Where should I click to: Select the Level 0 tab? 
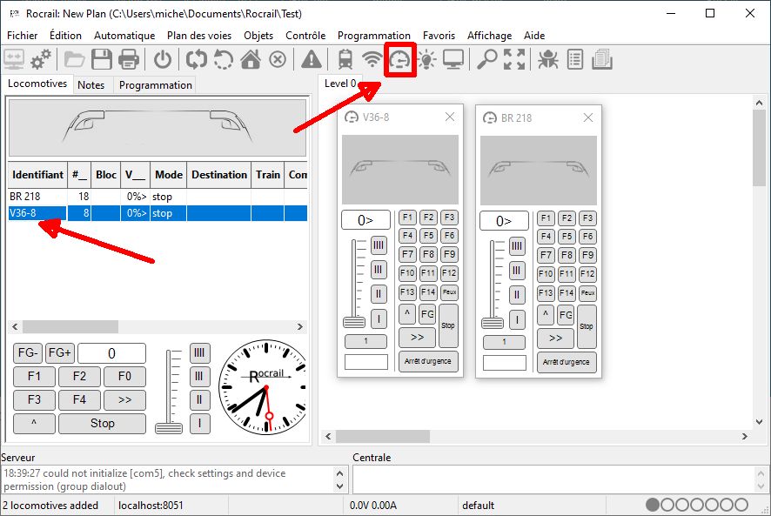[340, 84]
